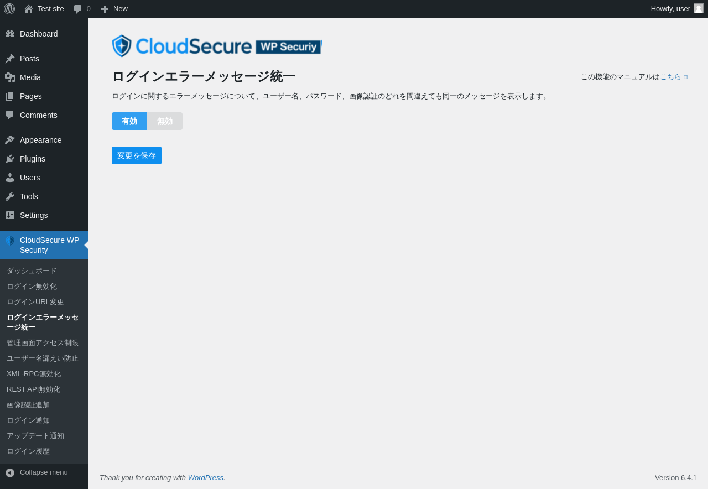Open Comments menu label in sidebar

(x=39, y=115)
